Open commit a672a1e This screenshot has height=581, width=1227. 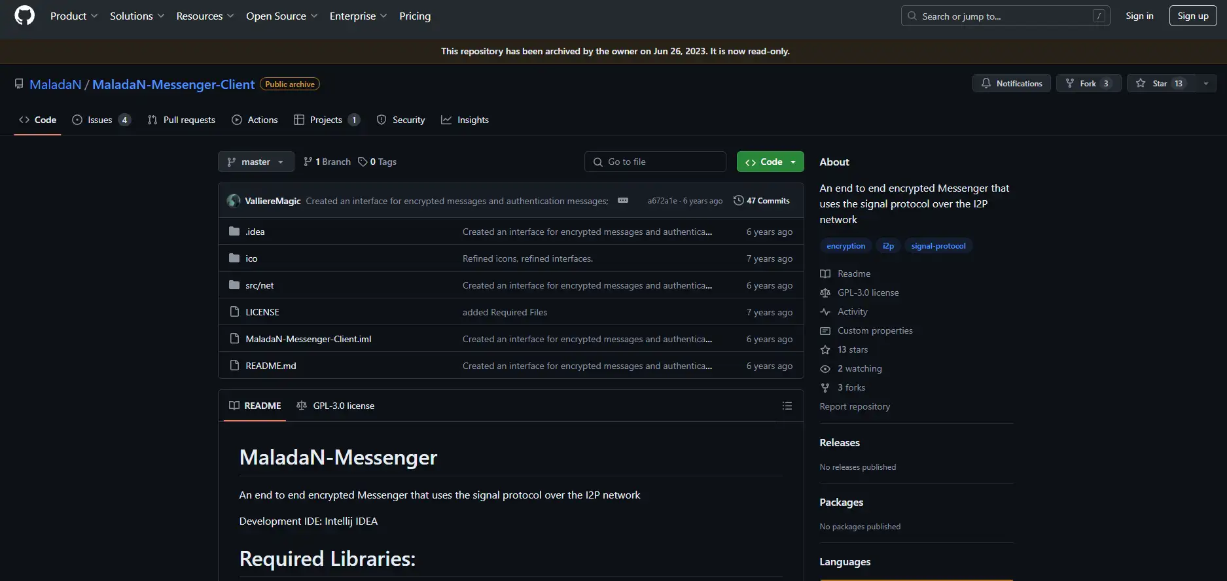click(x=662, y=201)
